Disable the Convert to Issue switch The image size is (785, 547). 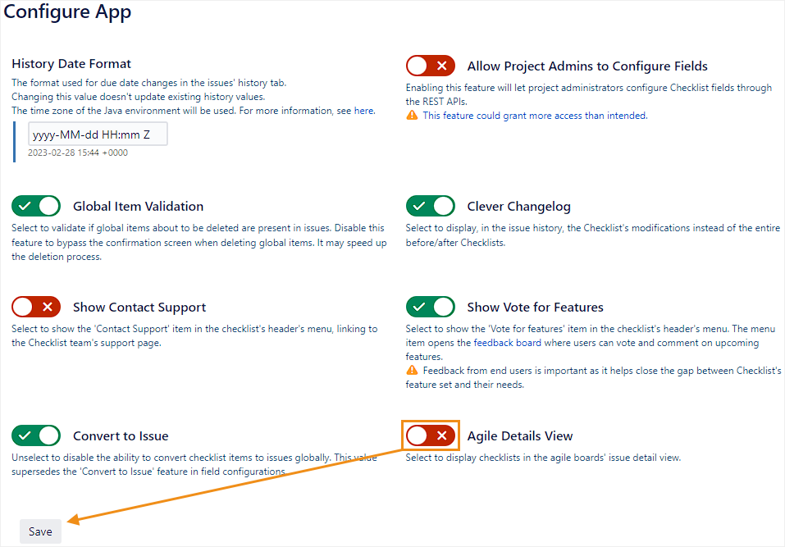[36, 435]
